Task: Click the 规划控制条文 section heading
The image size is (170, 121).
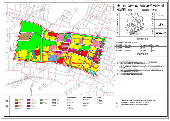Action: pyautogui.click(x=142, y=54)
